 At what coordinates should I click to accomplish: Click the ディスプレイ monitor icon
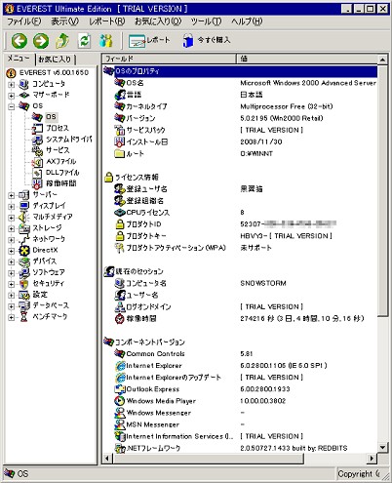click(24, 206)
